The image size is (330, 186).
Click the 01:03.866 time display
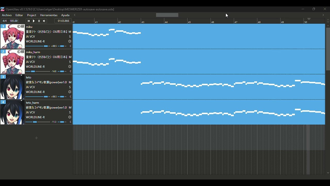click(x=63, y=21)
